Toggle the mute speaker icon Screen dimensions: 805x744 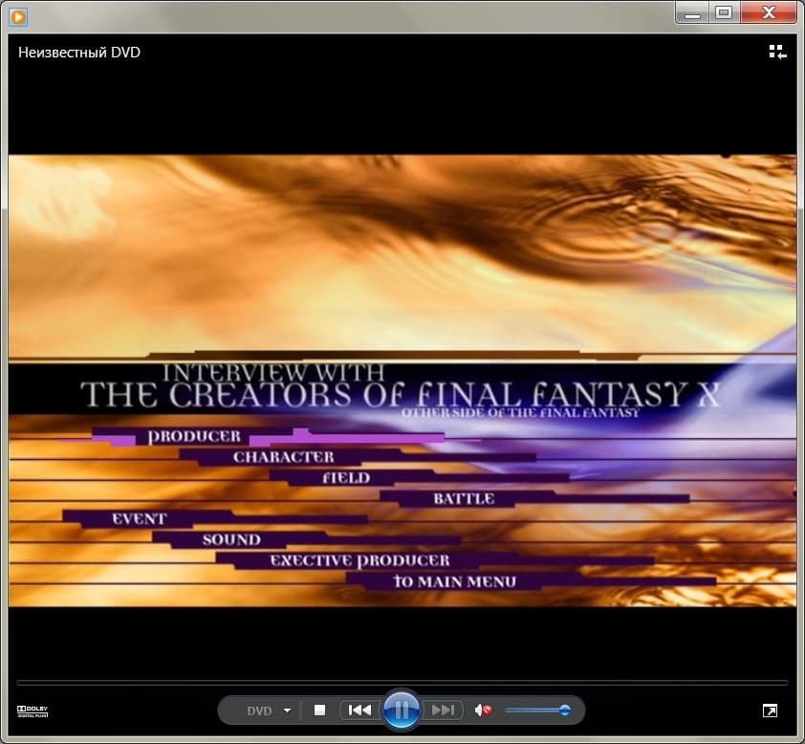483,711
